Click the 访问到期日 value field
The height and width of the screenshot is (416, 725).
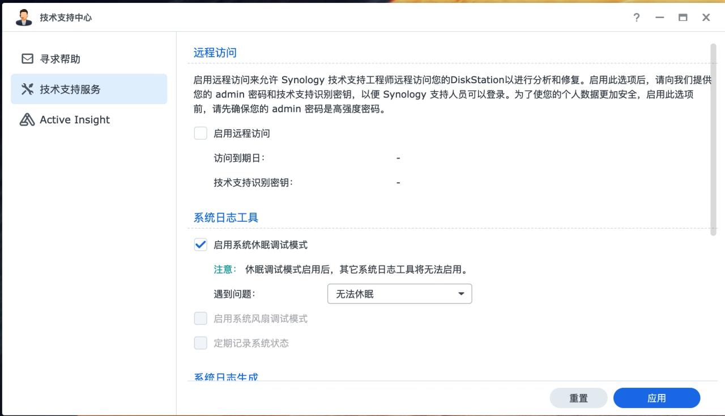click(x=398, y=158)
